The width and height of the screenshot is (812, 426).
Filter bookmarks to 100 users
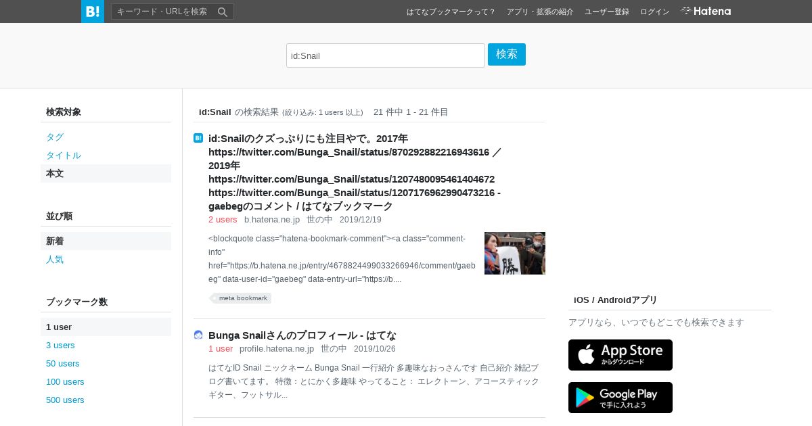pos(106,382)
